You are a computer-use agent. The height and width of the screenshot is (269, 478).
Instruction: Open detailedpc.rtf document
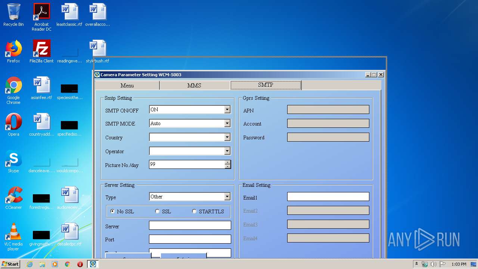tap(69, 235)
